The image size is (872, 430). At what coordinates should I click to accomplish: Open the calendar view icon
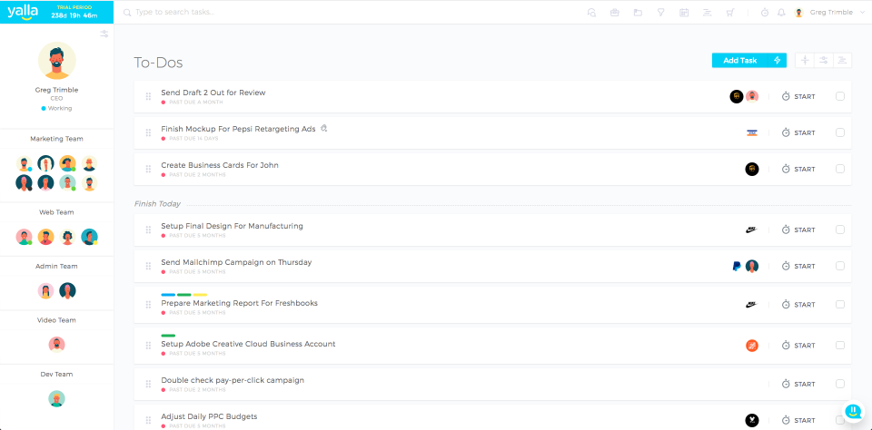coord(684,13)
